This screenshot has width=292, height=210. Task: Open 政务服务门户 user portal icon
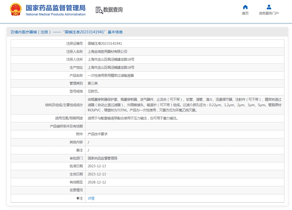click(x=269, y=7)
